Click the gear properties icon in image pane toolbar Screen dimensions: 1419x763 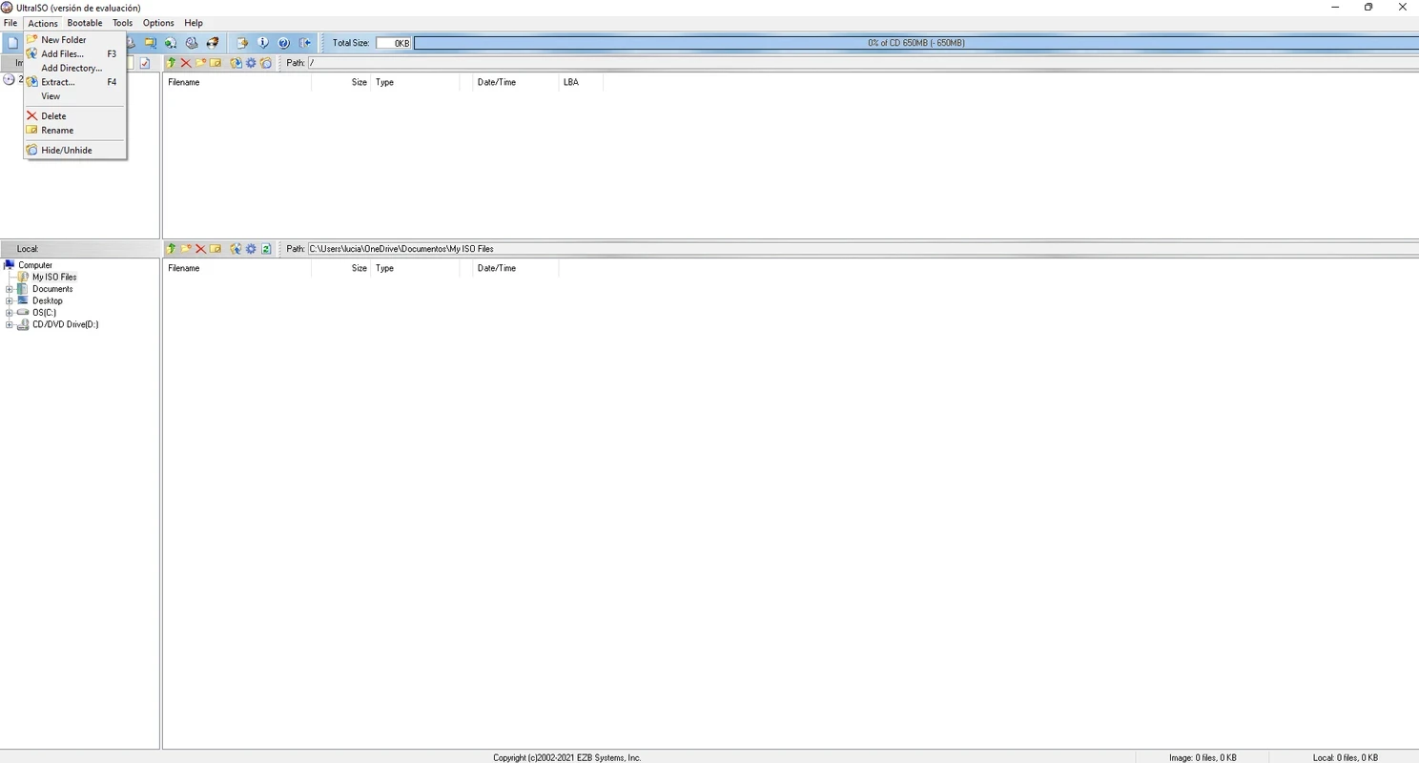[251, 63]
